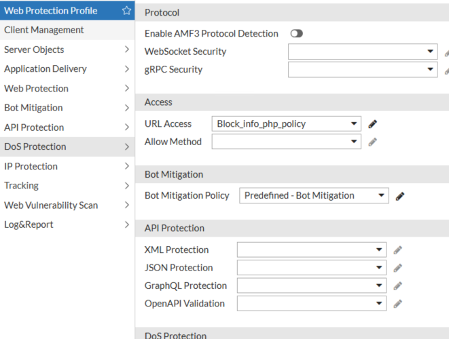Enable the AMF3 Protocol Detection toggle

(296, 33)
